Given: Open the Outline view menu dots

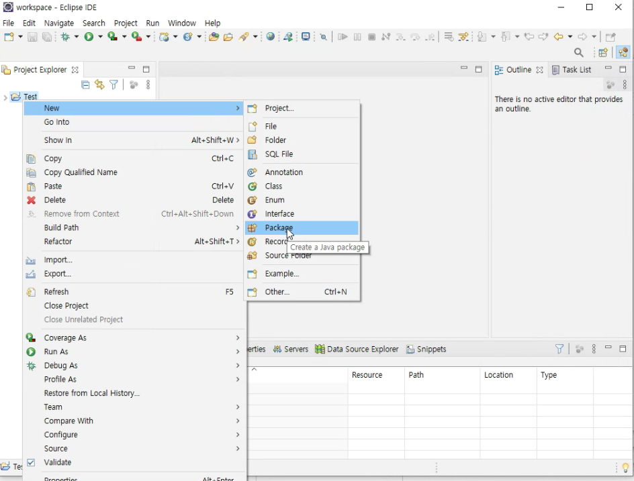Looking at the screenshot, I should (625, 85).
